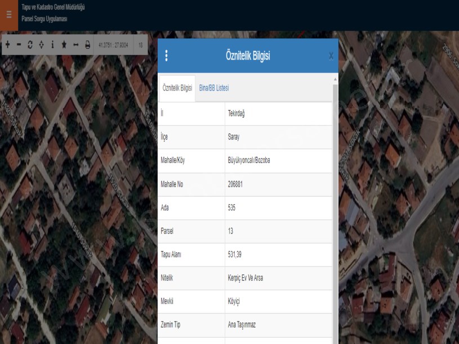
Task: Click the panel scrollbar up arrow
Action: [336, 79]
